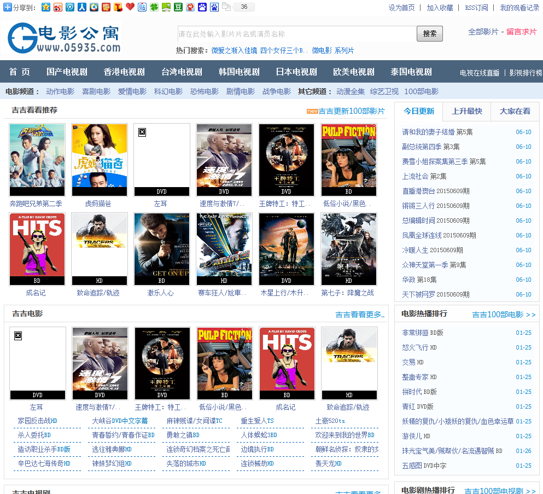The height and width of the screenshot is (494, 543).
Task: Open 留言求片 link
Action: click(521, 32)
